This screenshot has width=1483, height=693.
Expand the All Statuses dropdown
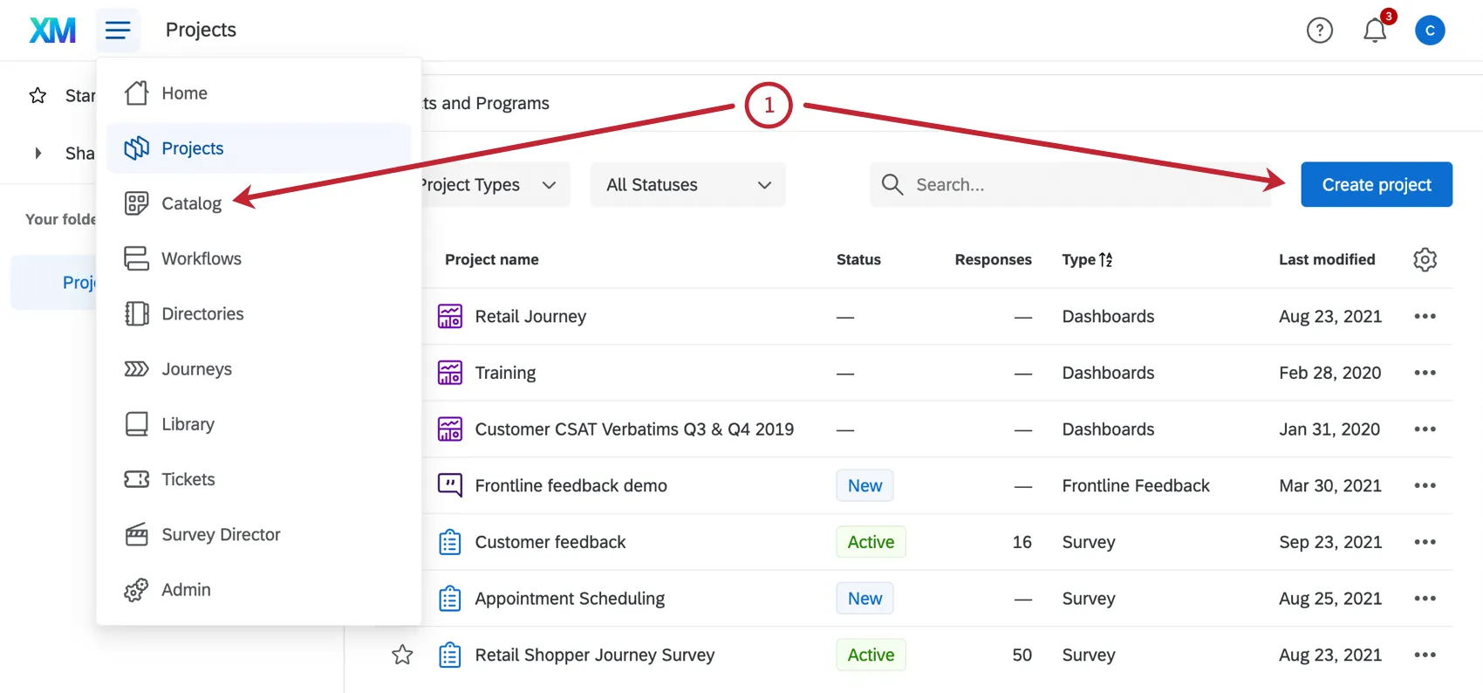(x=687, y=185)
